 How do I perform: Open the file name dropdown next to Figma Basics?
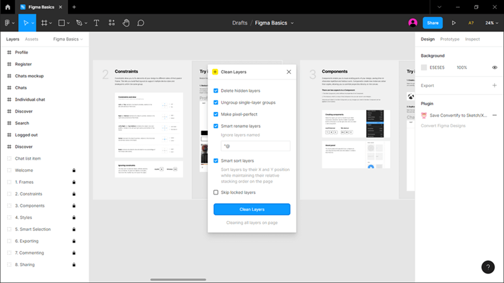(x=292, y=23)
